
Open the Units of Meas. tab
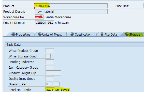tap(50, 34)
